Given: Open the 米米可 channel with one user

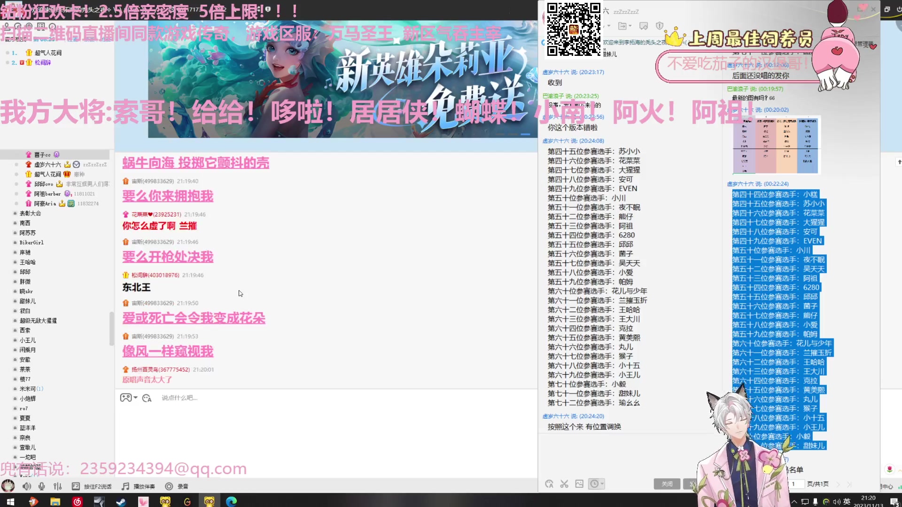Looking at the screenshot, I should tap(31, 389).
